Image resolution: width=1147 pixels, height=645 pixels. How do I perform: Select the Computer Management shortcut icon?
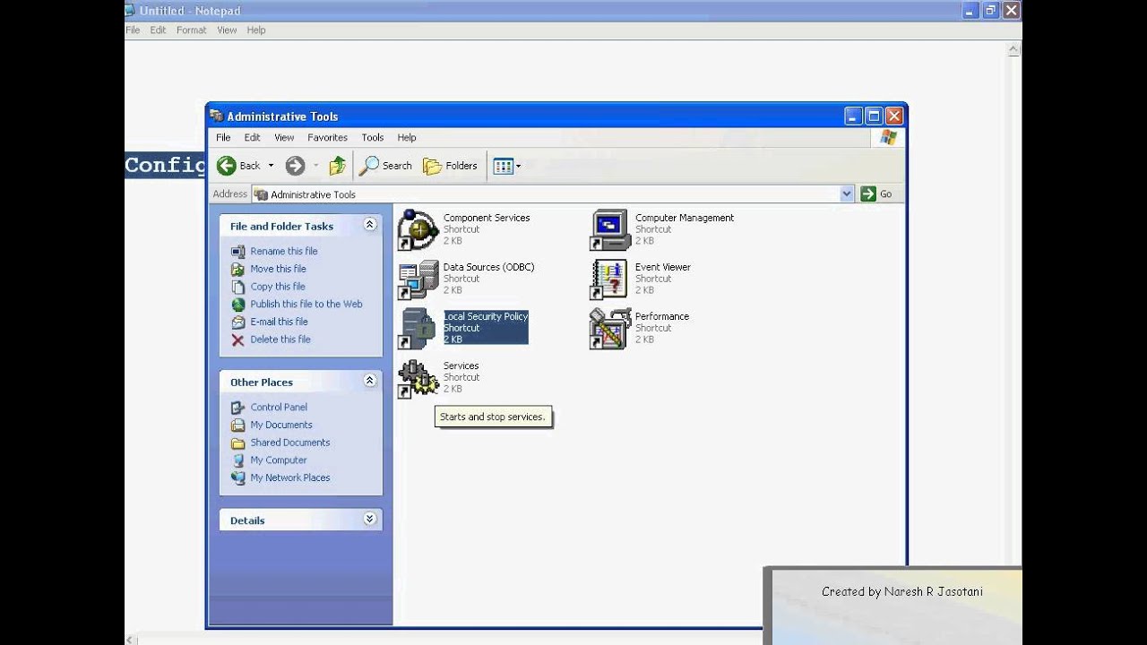[609, 230]
